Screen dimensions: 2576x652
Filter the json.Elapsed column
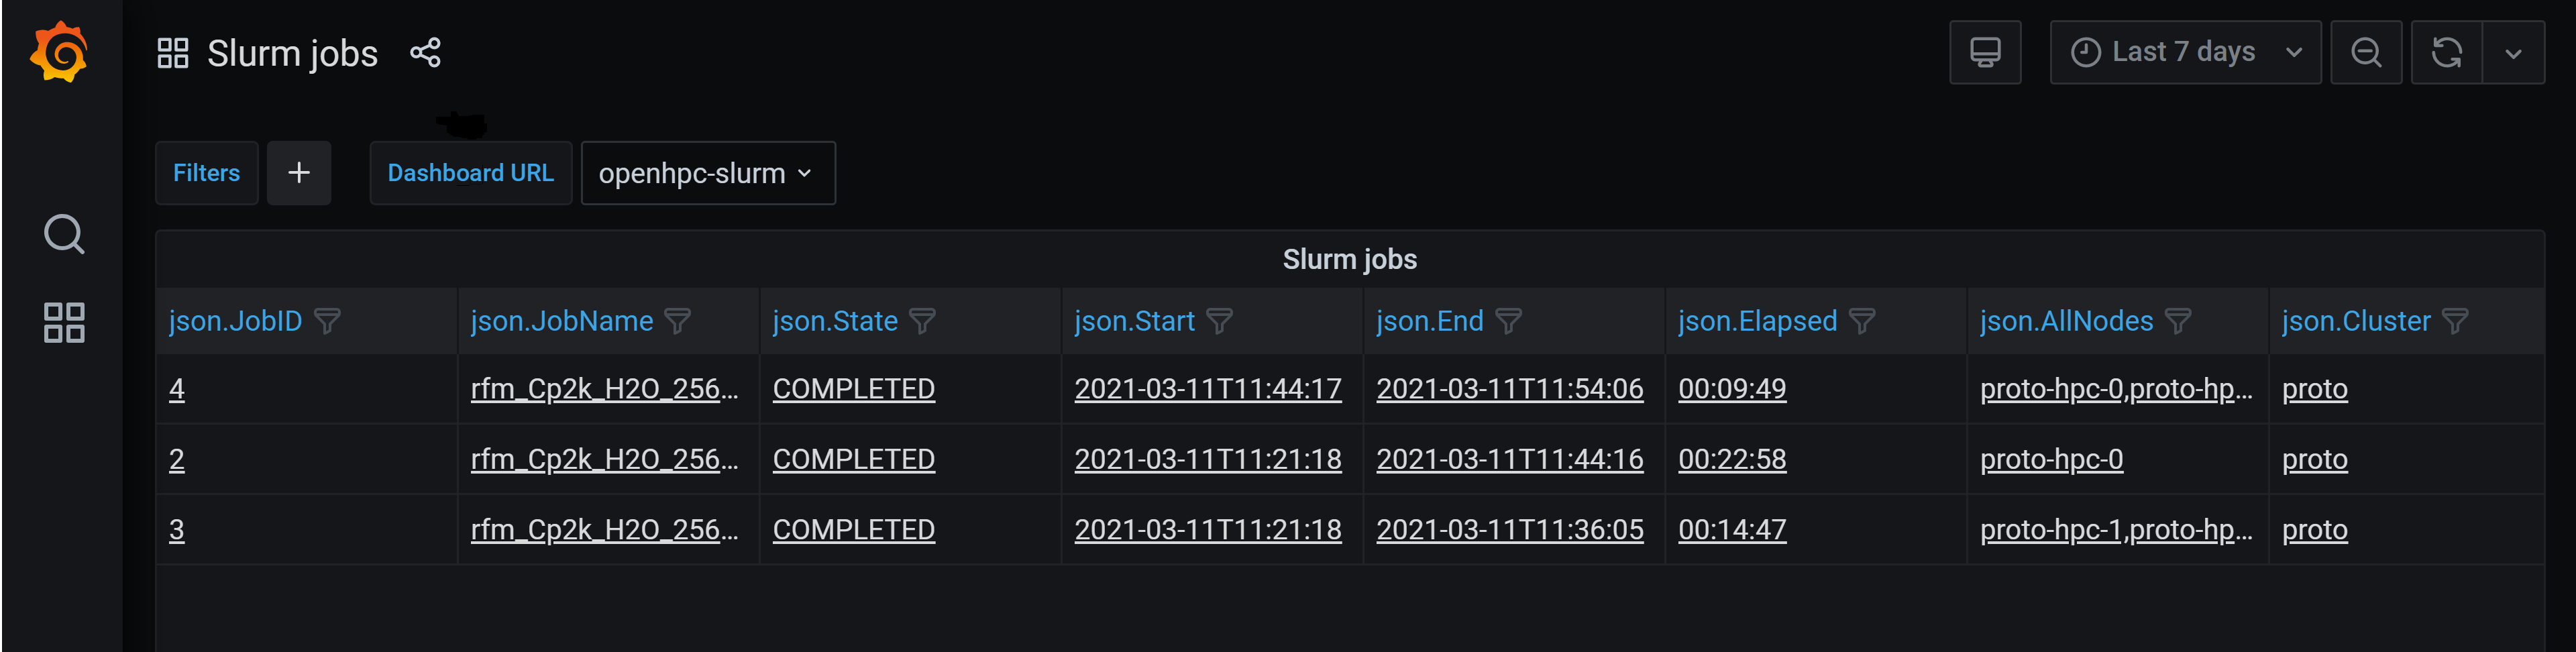point(1861,321)
